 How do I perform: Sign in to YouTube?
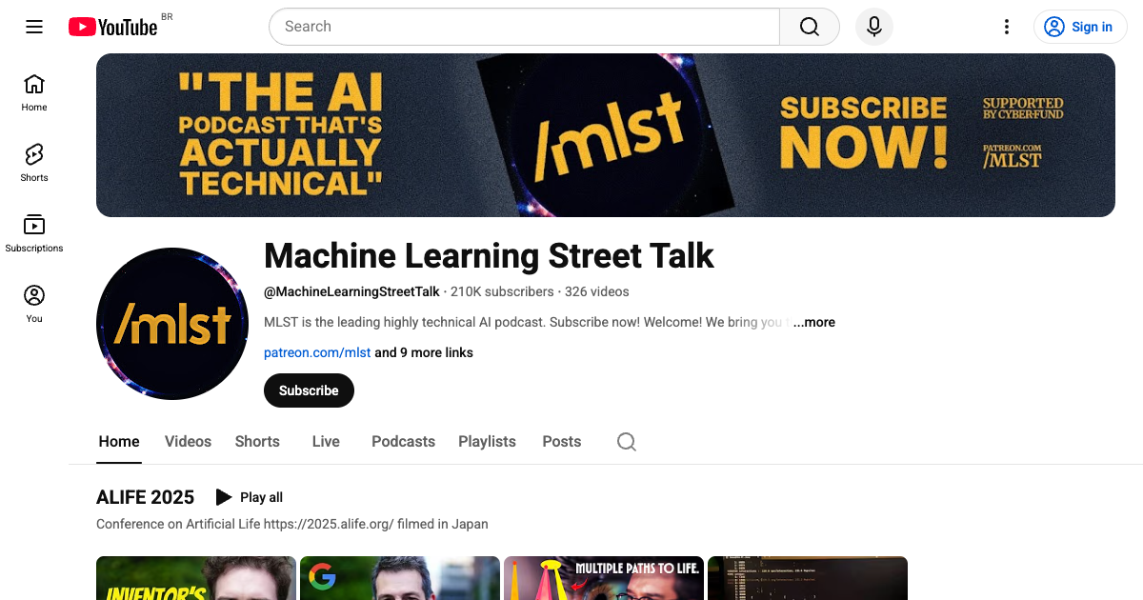point(1080,27)
